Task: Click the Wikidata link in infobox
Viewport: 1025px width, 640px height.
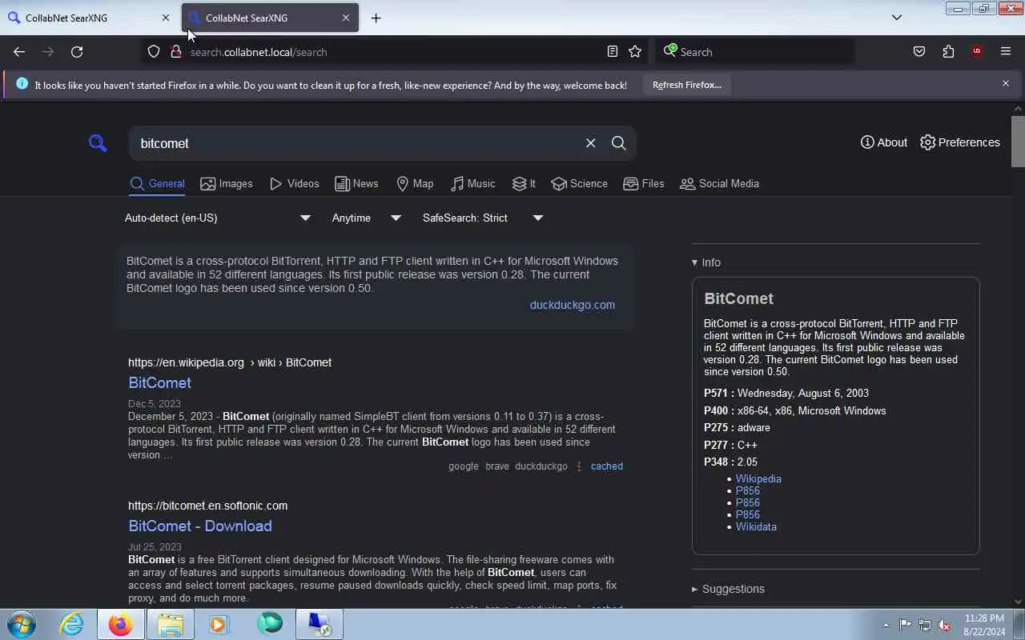Action: click(x=756, y=526)
